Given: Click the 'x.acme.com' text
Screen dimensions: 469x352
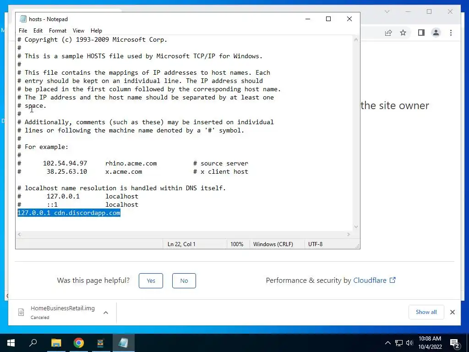Looking at the screenshot, I should coord(124,172).
